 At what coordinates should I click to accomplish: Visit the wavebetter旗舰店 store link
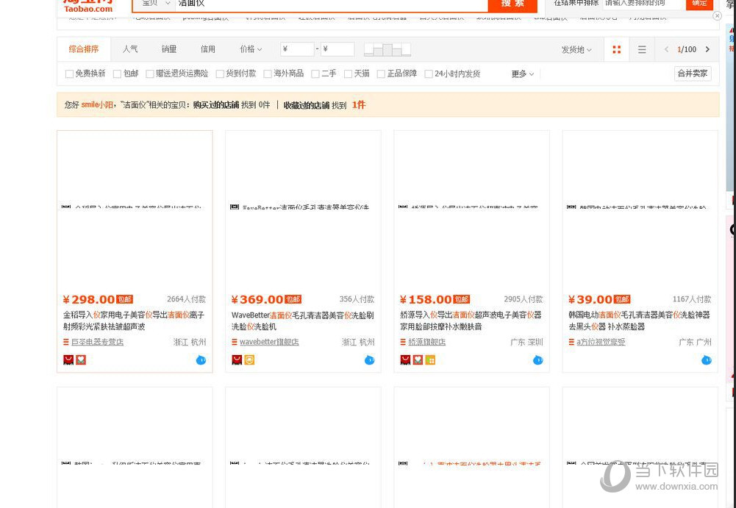[269, 342]
